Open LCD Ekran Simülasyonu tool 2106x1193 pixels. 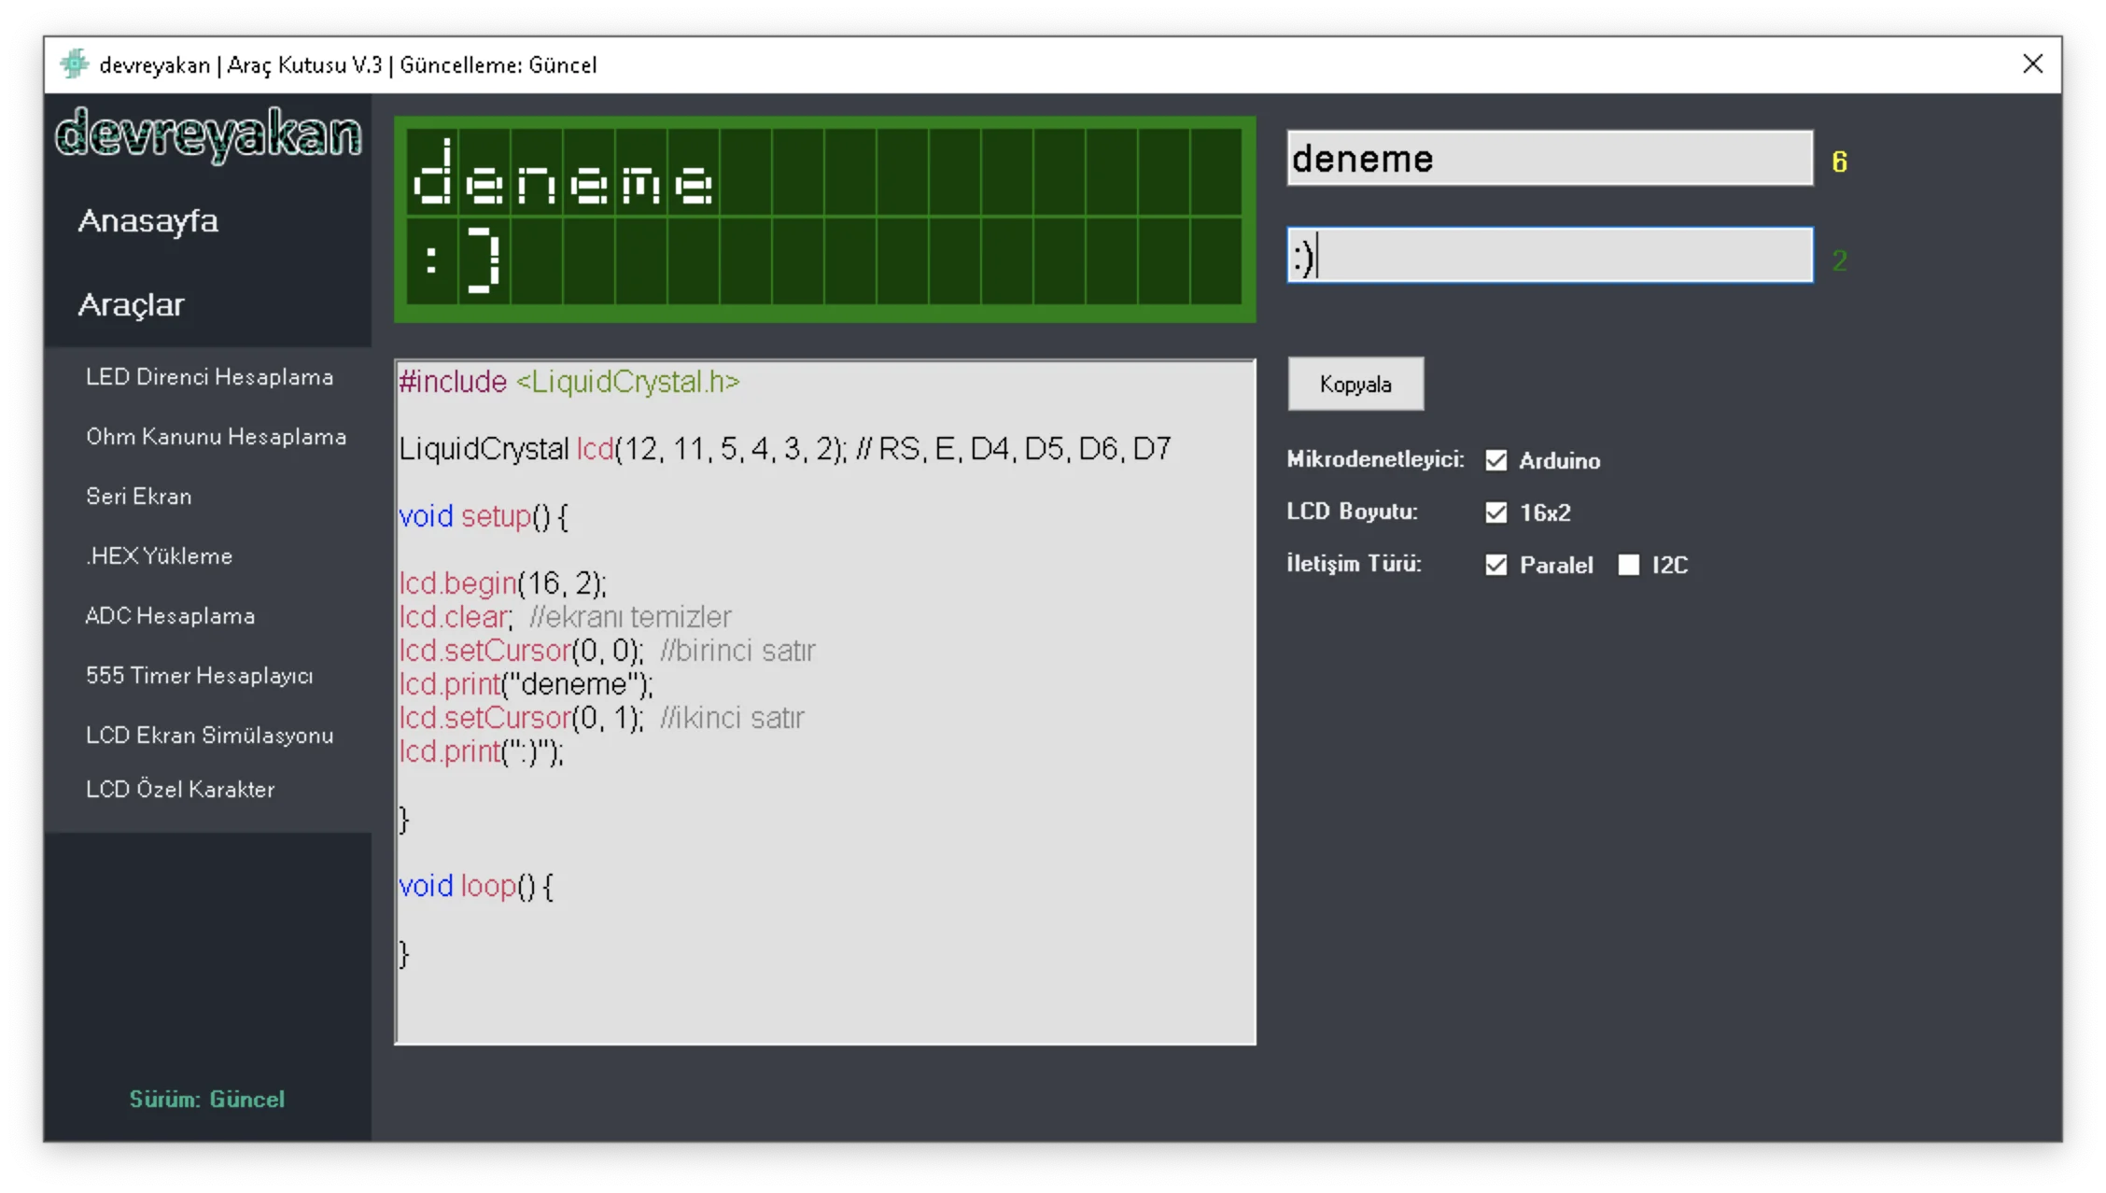pos(209,736)
